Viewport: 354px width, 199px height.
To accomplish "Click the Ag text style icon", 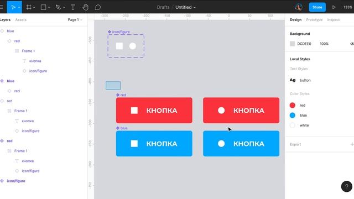I will (293, 80).
